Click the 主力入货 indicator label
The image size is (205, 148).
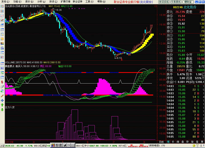(9, 107)
